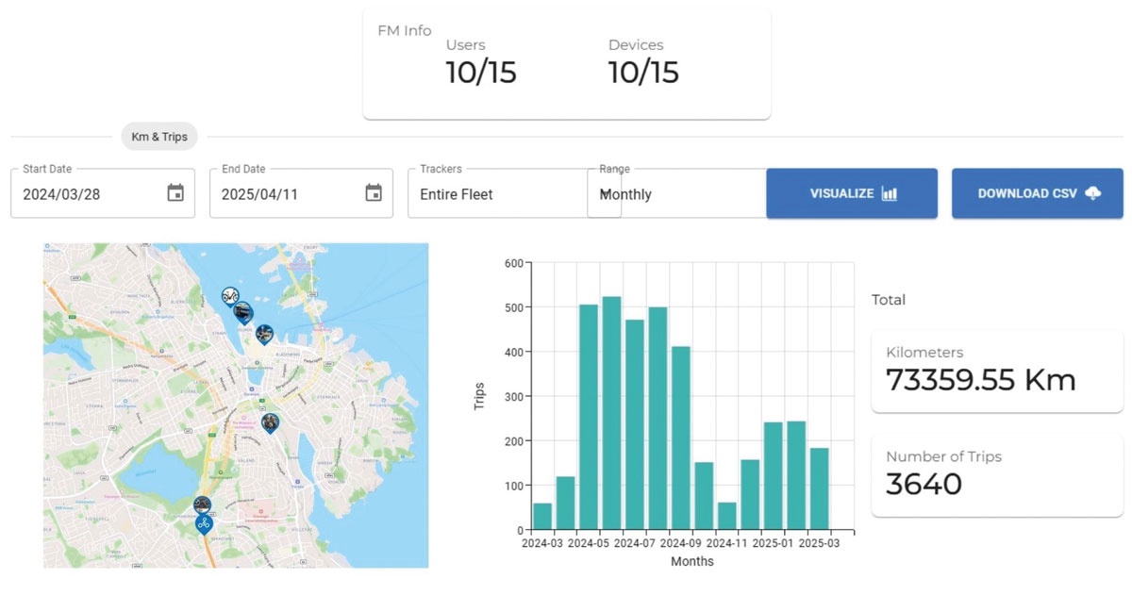Open the End Date calendar picker
1132x595 pixels.
pyautogui.click(x=374, y=193)
